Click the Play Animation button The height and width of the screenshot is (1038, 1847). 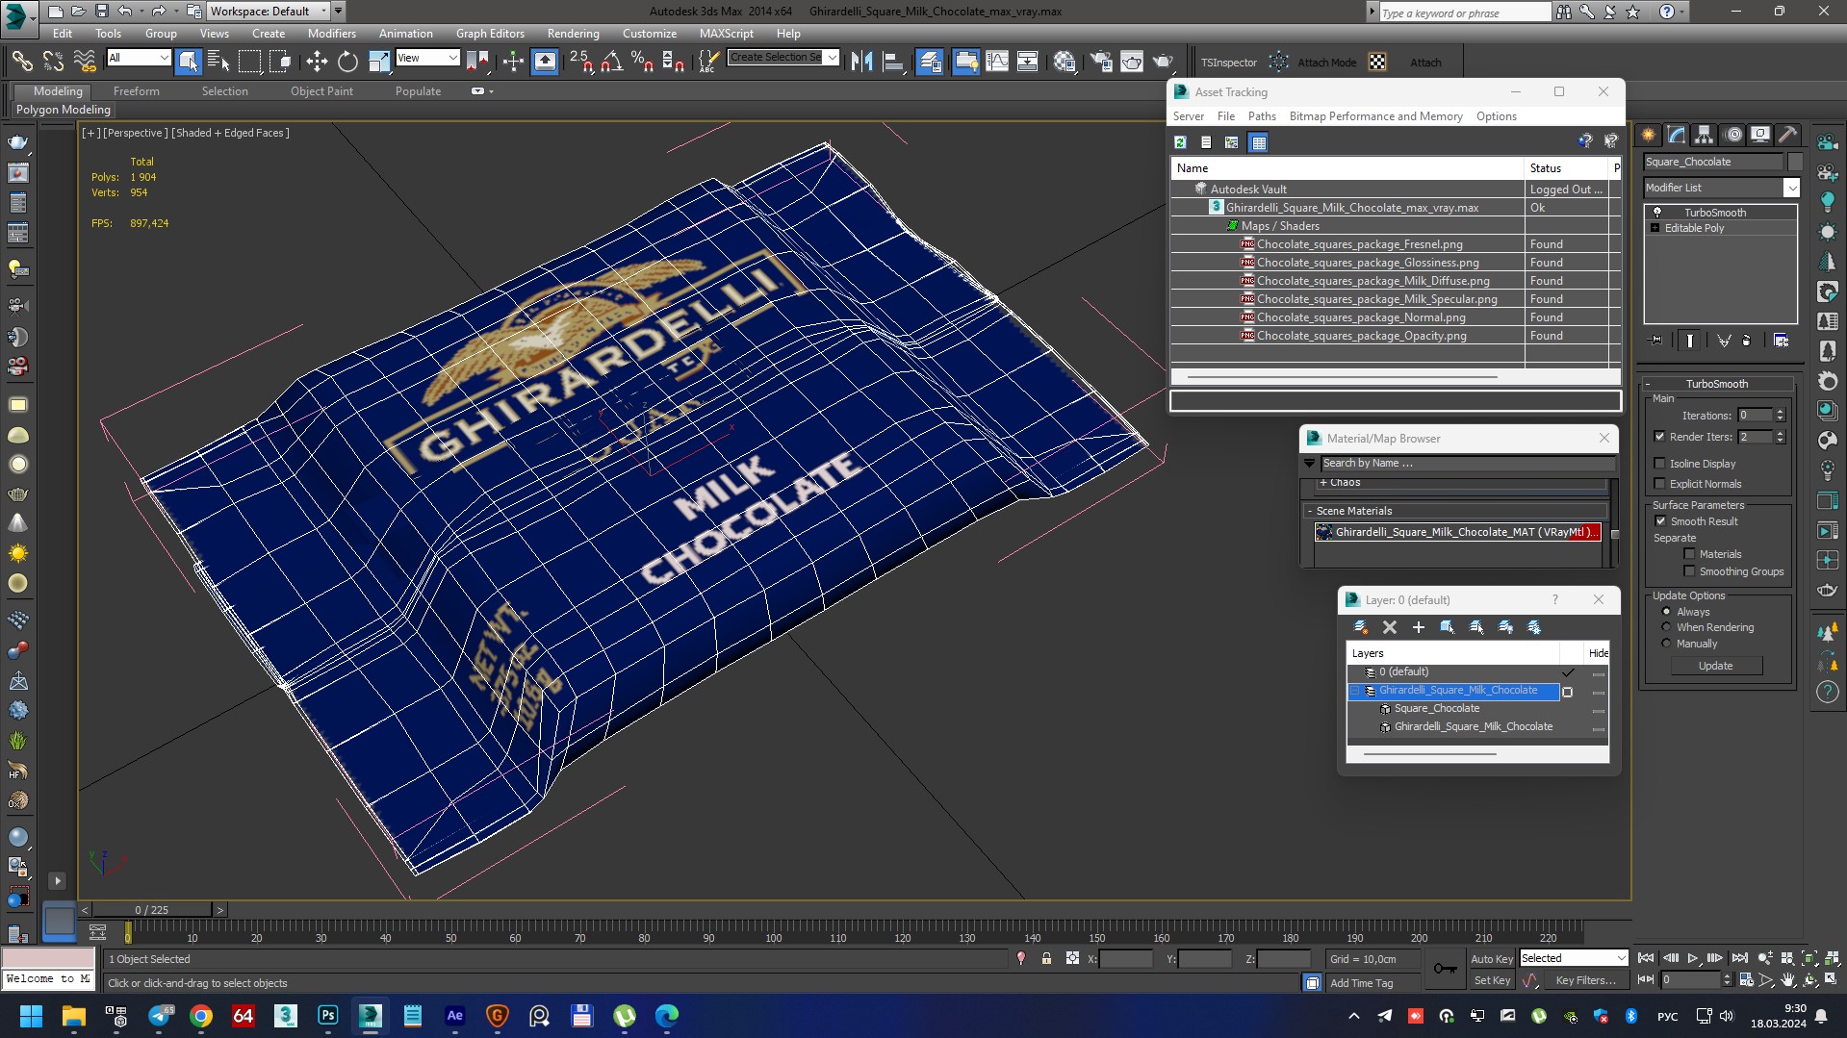(1693, 958)
